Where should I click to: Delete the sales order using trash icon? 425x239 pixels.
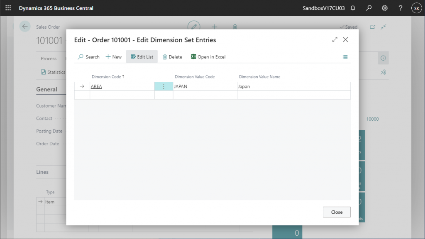coord(235,27)
